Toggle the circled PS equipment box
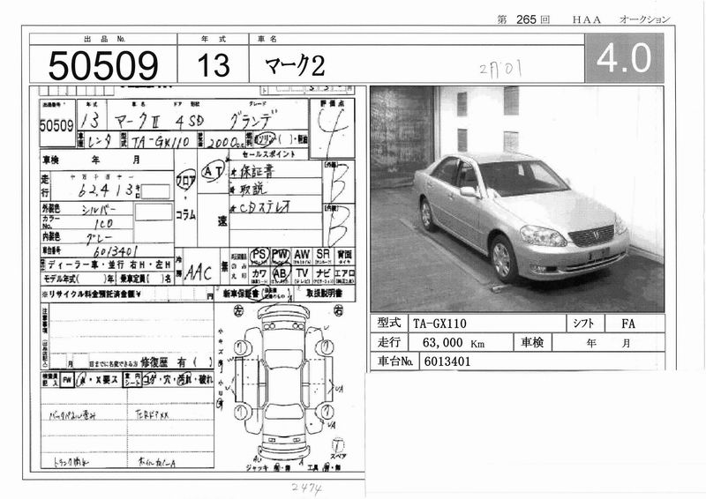706x499 pixels. click(259, 257)
